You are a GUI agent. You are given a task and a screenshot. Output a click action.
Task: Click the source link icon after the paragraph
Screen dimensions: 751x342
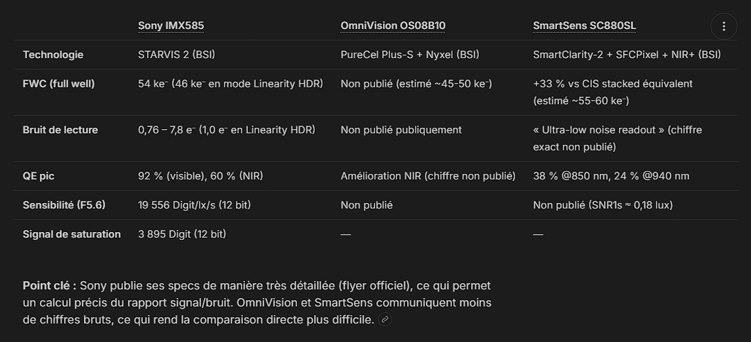385,319
